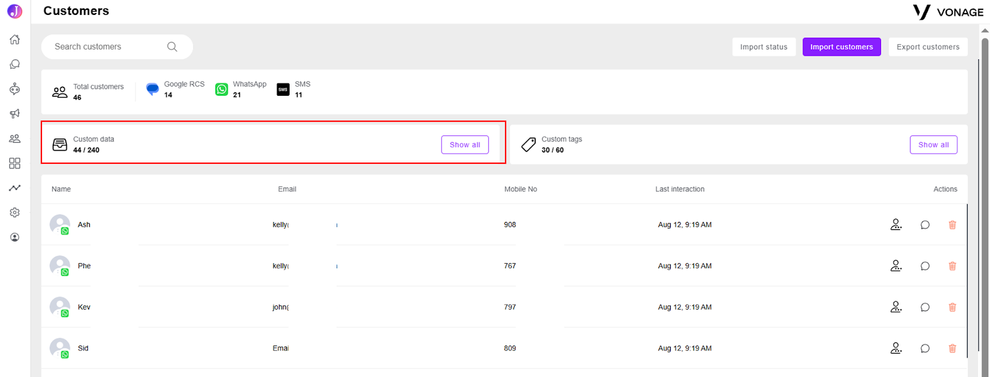Screen dimensions: 990x377
Task: Click mobile number 809
Action: (x=510, y=349)
